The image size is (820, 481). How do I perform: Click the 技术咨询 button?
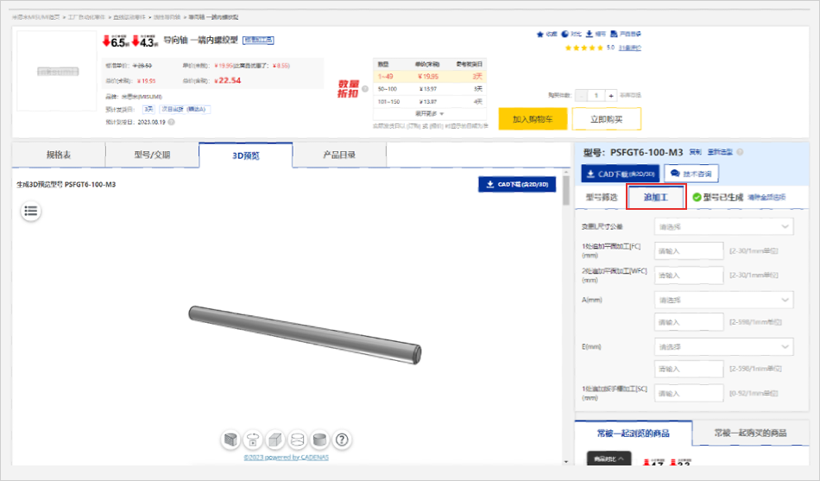coord(693,174)
